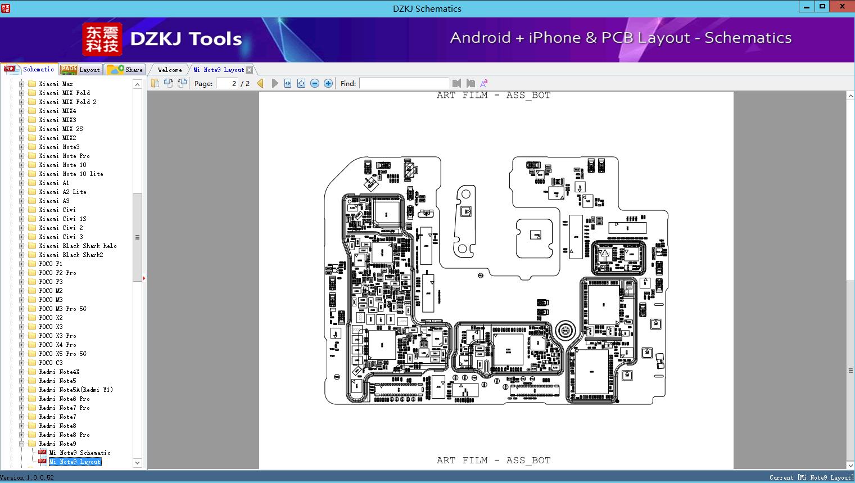Switch to the Welcome document tab

[169, 70]
